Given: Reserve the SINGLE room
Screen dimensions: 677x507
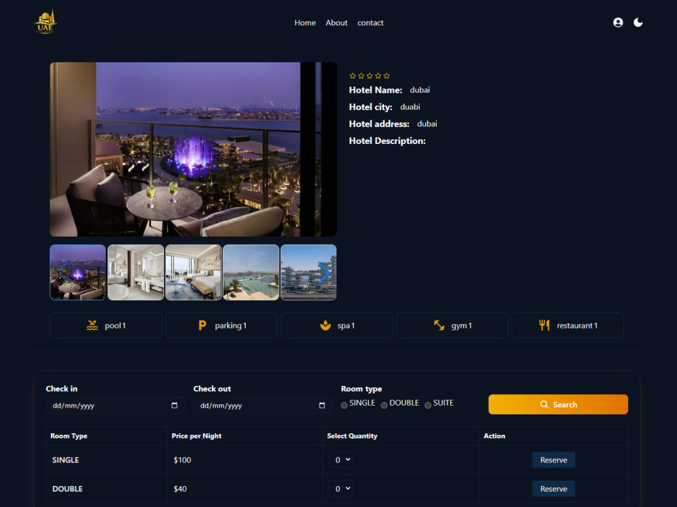Looking at the screenshot, I should pyautogui.click(x=554, y=460).
